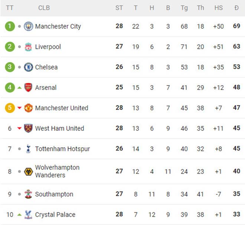Click the Wolverhampton Wanderers crest
The width and height of the screenshot is (245, 225).
tap(28, 171)
